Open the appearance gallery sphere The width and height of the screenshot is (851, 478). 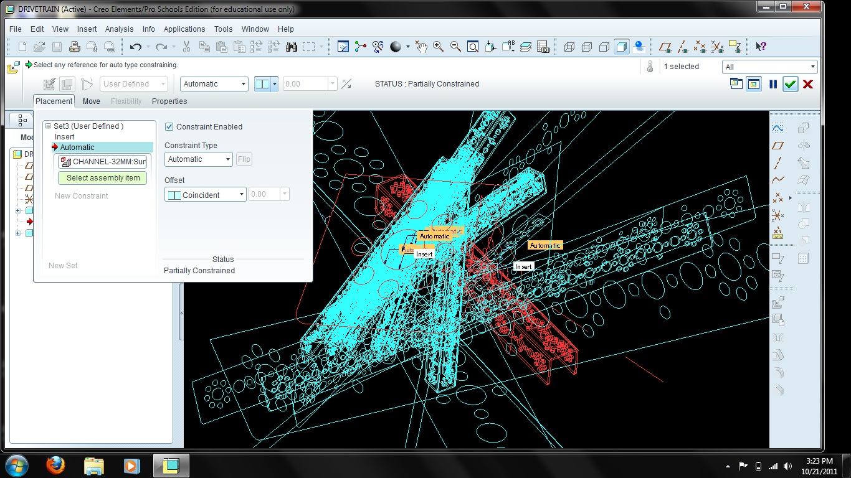396,47
